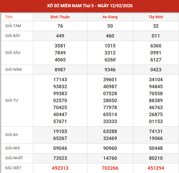179x173 pixels.
Task: Click the GIẢI NHẤT row label
Action: (14, 158)
